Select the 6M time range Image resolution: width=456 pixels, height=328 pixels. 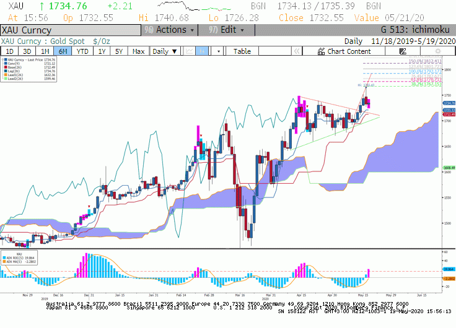click(x=63, y=51)
